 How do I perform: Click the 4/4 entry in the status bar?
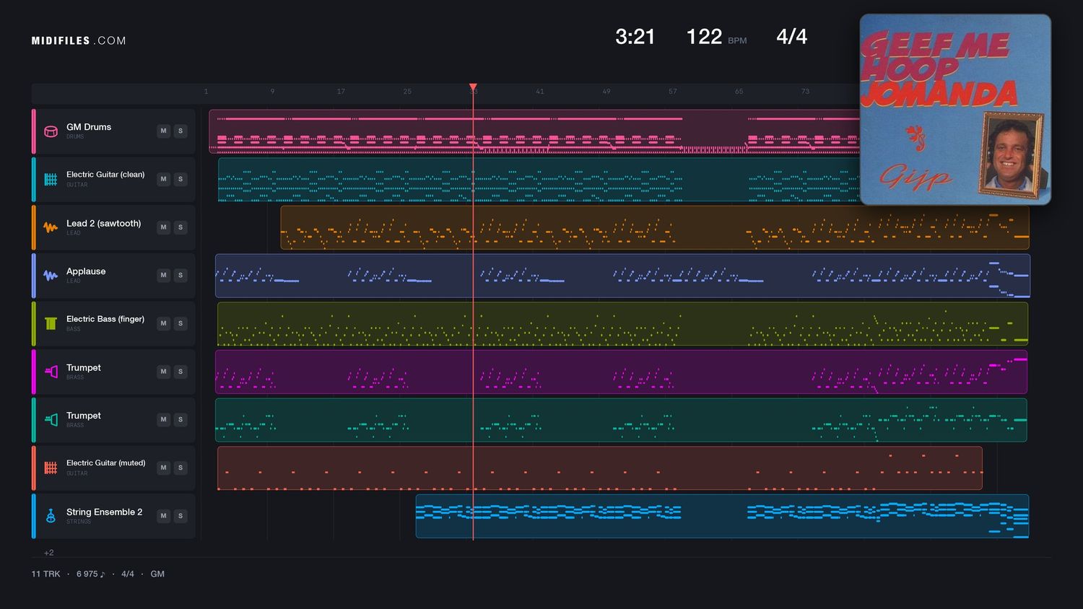point(128,574)
